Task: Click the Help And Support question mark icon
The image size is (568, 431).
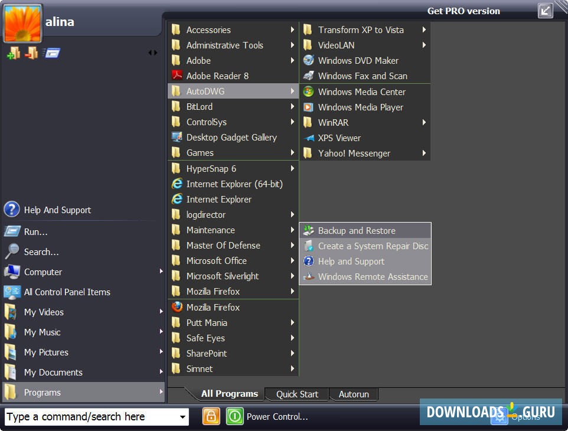Action: [x=12, y=210]
